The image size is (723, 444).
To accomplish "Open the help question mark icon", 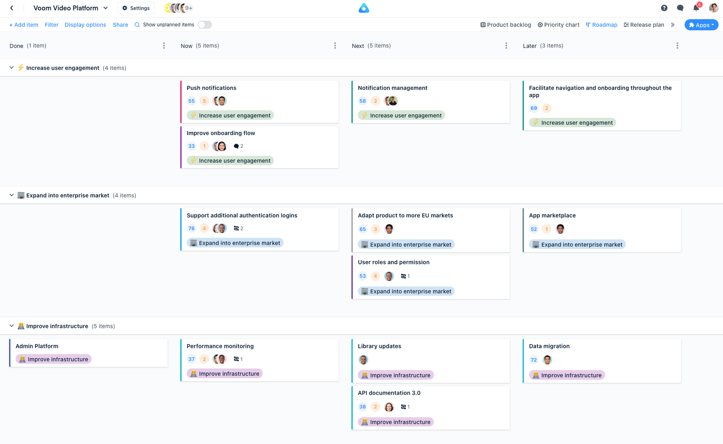I will pos(664,8).
